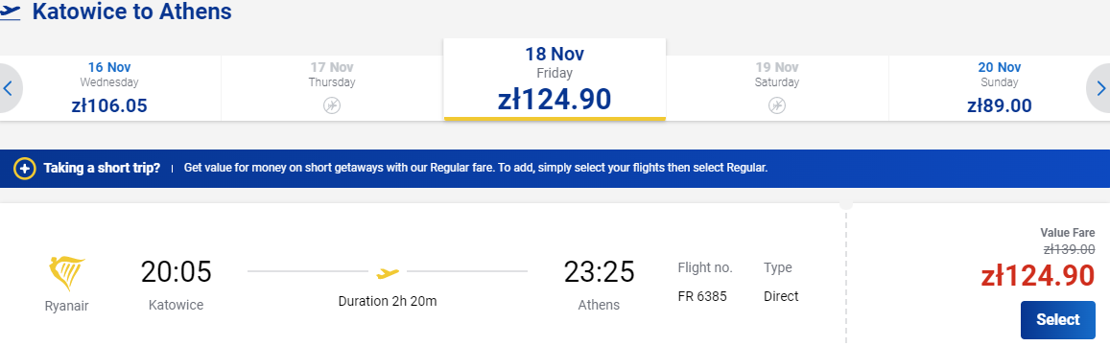Click the Select button for the Value Fare
1110x346 pixels.
pyautogui.click(x=1057, y=320)
